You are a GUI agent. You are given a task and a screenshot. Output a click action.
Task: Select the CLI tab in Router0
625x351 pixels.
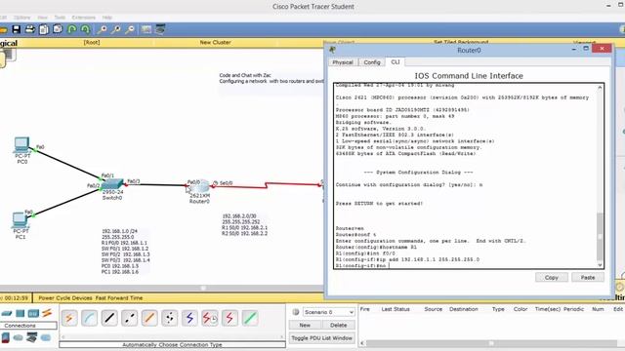pyautogui.click(x=395, y=62)
